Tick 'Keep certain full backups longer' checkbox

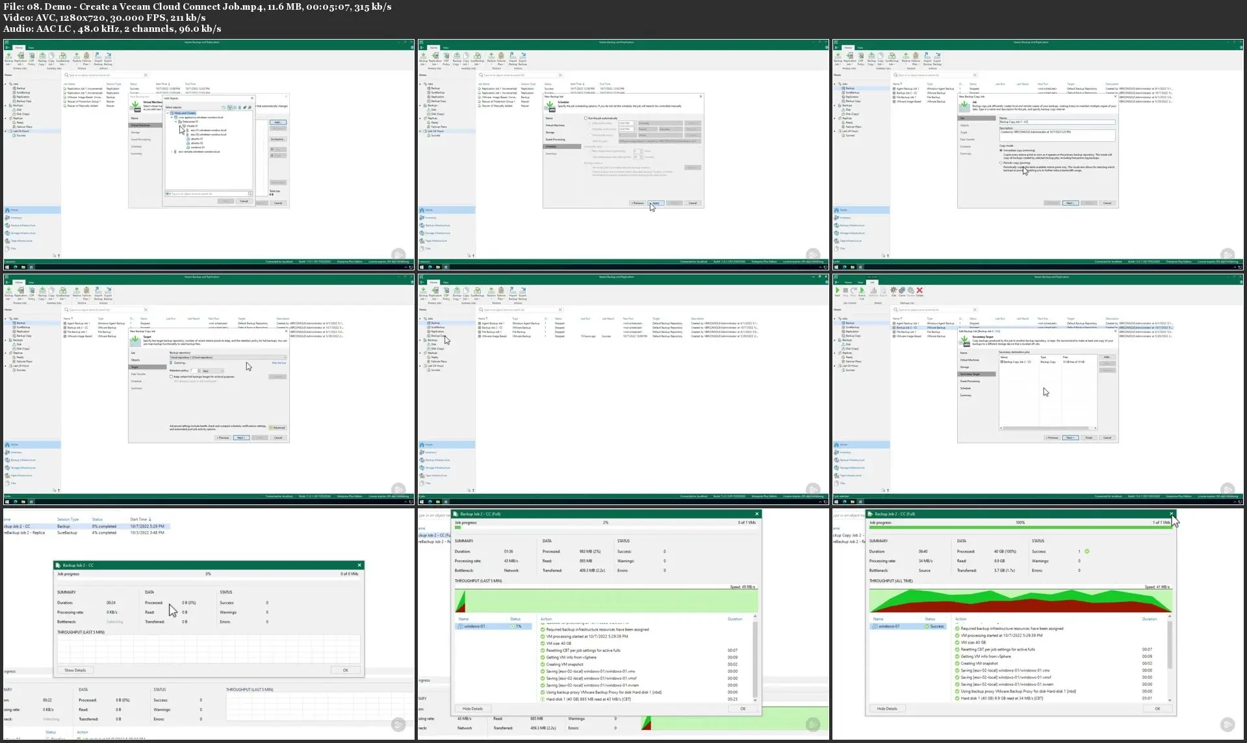click(x=171, y=376)
